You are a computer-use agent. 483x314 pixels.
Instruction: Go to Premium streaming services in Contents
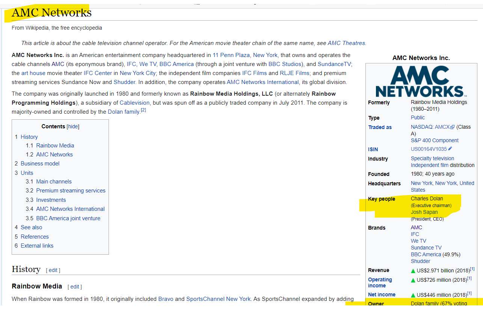66,191
